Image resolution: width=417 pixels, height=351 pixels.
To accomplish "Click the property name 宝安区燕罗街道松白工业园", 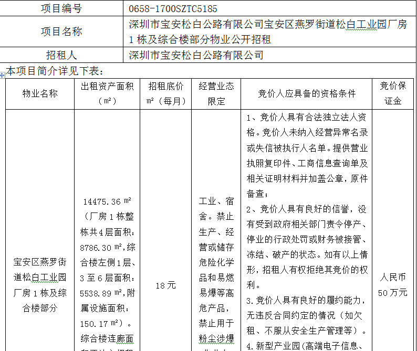I will pyautogui.click(x=39, y=269).
